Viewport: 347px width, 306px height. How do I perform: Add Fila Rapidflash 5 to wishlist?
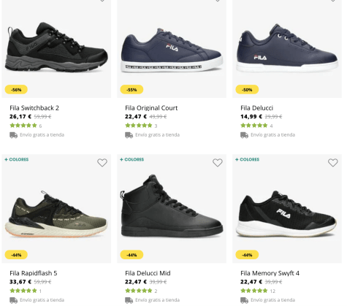click(102, 163)
